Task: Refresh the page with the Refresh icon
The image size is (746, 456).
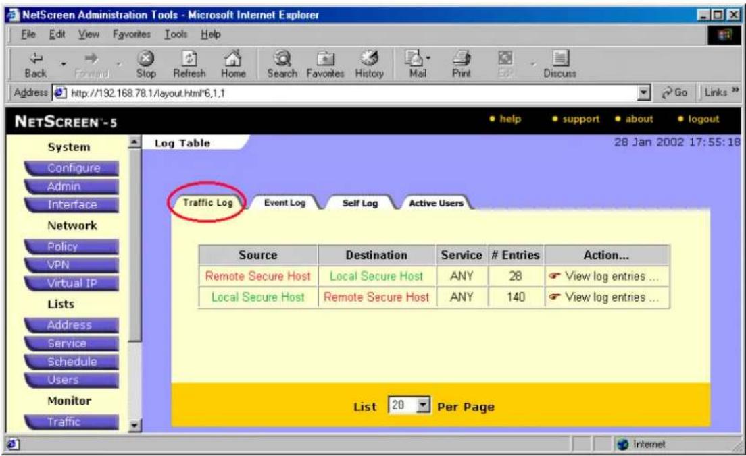Action: point(189,59)
